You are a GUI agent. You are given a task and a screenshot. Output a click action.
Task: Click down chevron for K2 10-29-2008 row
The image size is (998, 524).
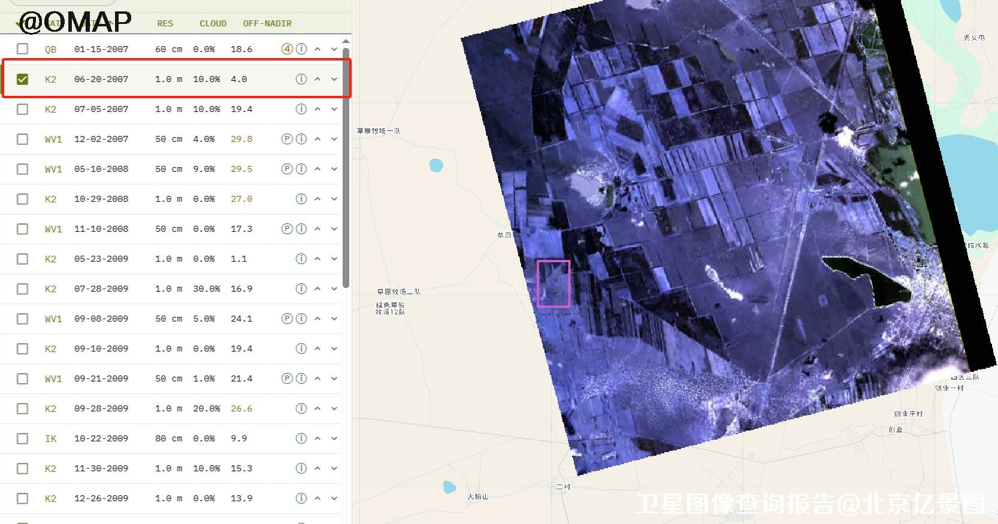(x=334, y=199)
